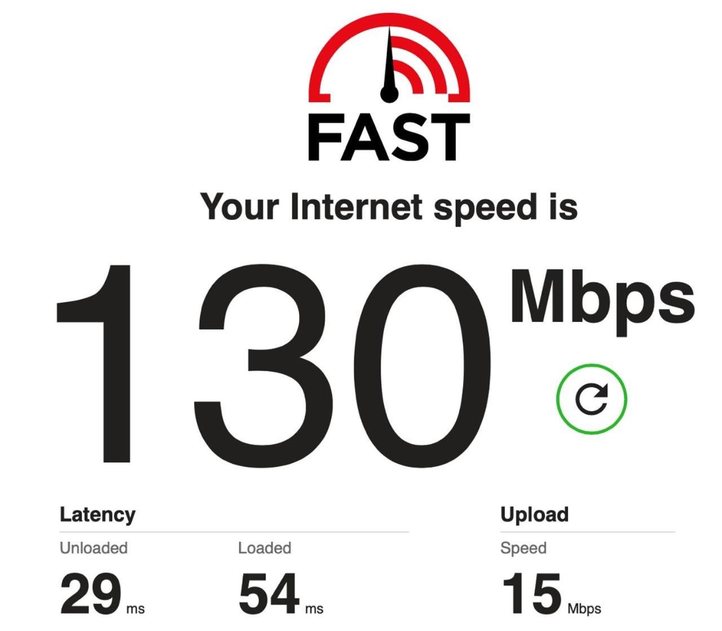Click the Upload section heading

(535, 514)
